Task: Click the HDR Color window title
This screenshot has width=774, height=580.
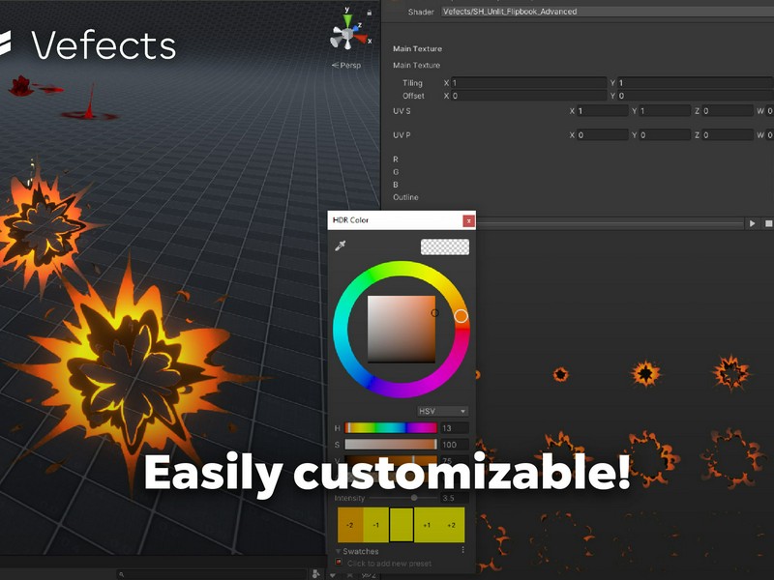Action: point(351,220)
